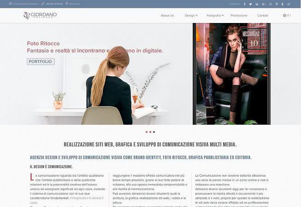The width and height of the screenshot is (301, 207).
Task: Click the Giordano Designer logo
Action: coord(40,16)
